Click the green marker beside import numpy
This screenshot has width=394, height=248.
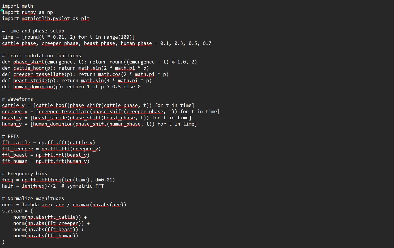(x=2, y=10)
